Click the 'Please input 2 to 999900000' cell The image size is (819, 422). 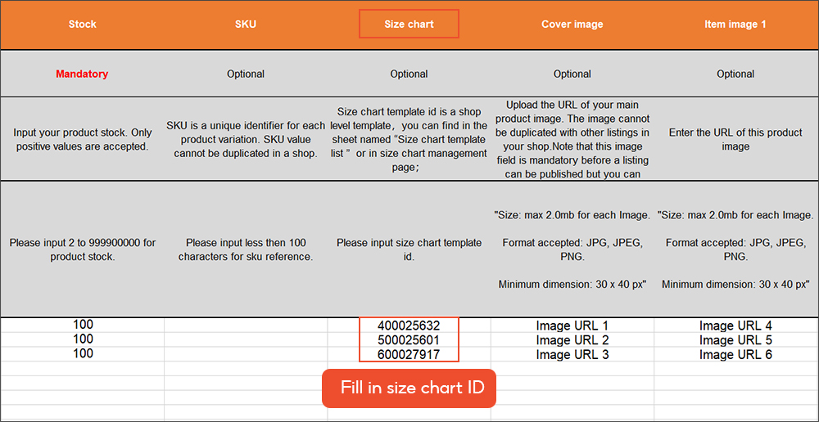[82, 249]
